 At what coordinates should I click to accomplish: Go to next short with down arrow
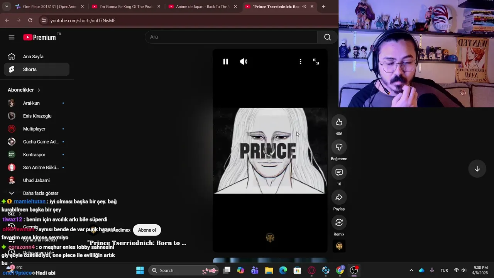[477, 169]
